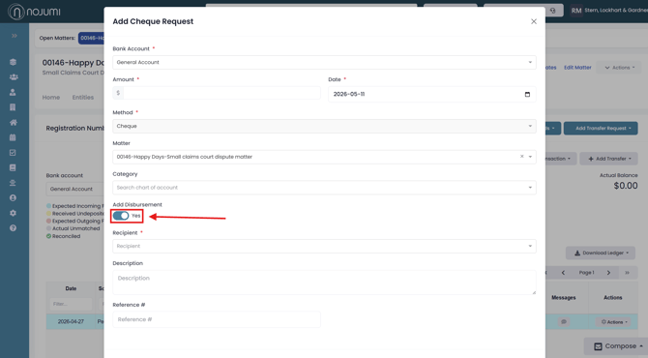Click the Page 1 indicator

point(586,273)
